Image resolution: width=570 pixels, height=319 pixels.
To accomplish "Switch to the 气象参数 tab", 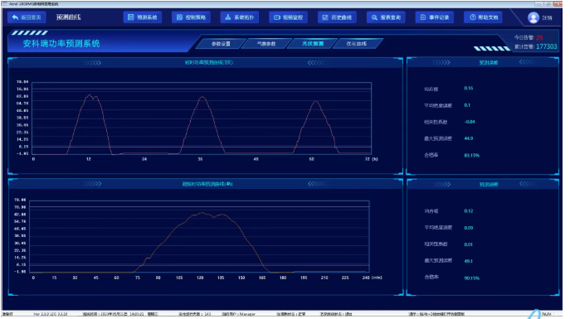I will (x=266, y=44).
